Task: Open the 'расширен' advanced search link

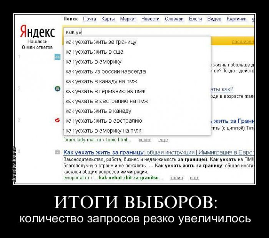Action: [243, 41]
